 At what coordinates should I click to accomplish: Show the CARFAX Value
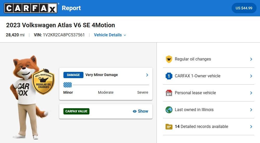point(140,111)
